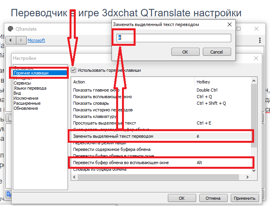The width and height of the screenshot is (270, 206).
Task: Open the three-dot menu in QTranslate window
Action: point(260,40)
